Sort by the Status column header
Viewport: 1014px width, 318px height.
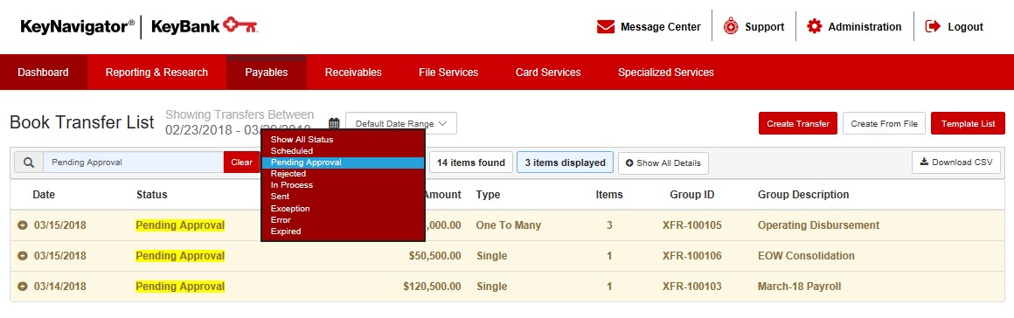coord(152,195)
